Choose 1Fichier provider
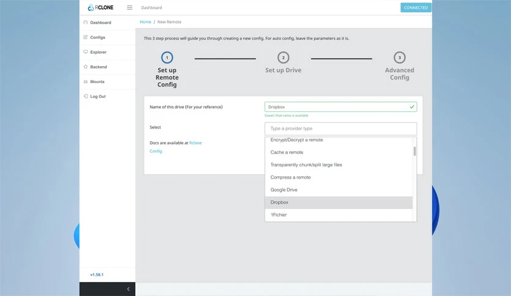The height and width of the screenshot is (296, 511). [x=339, y=215]
